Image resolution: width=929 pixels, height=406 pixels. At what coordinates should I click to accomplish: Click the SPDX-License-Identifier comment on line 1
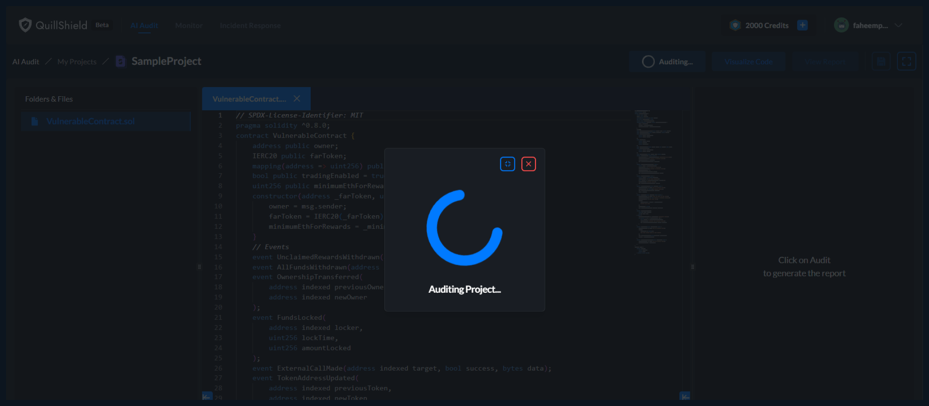click(x=299, y=115)
